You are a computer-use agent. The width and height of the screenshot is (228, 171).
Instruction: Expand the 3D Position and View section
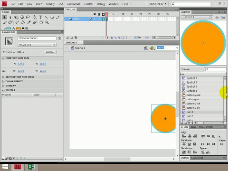point(3,77)
